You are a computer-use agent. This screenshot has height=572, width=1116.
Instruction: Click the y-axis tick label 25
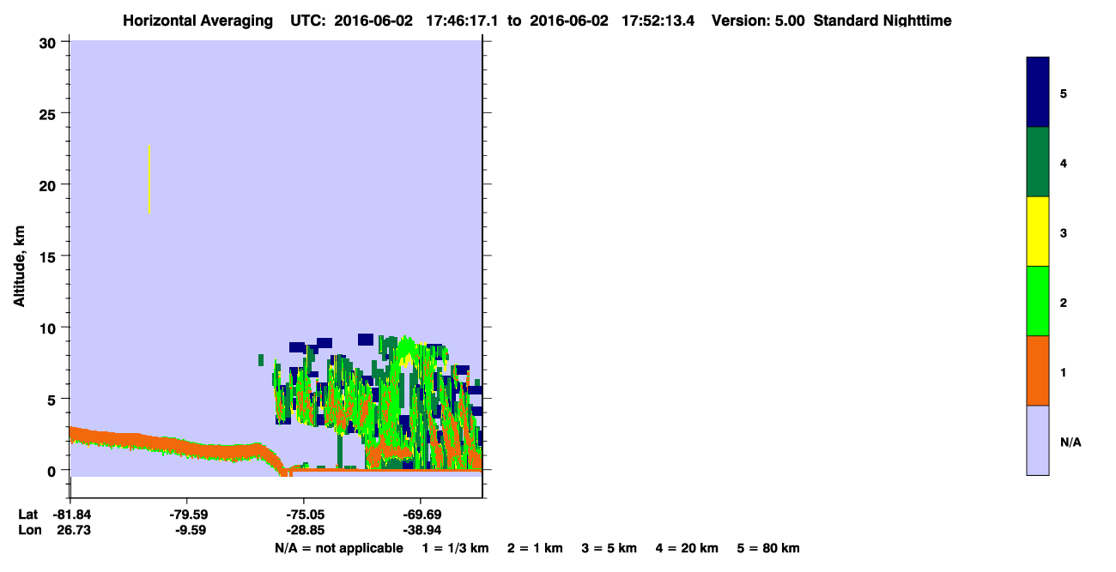coord(48,113)
